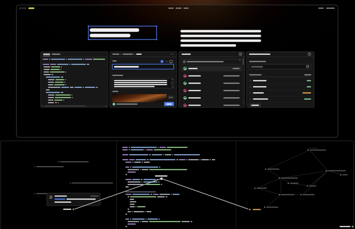Toggle the pink check circle in the fourth checklist row
Viewport: 355px width, 229px height.
185,90
